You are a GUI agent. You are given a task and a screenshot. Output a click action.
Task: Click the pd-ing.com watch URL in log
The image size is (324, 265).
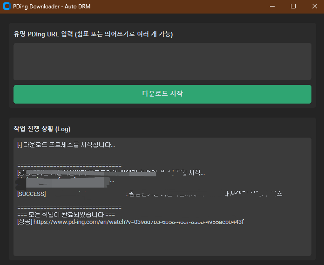(x=138, y=222)
